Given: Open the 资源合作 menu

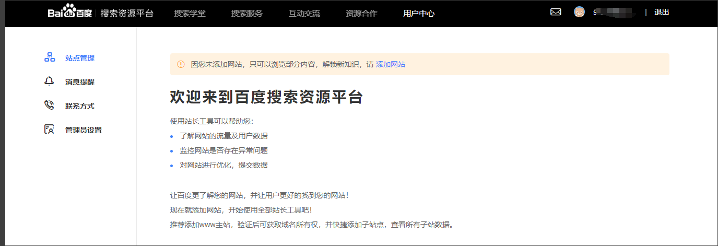Looking at the screenshot, I should (x=361, y=13).
